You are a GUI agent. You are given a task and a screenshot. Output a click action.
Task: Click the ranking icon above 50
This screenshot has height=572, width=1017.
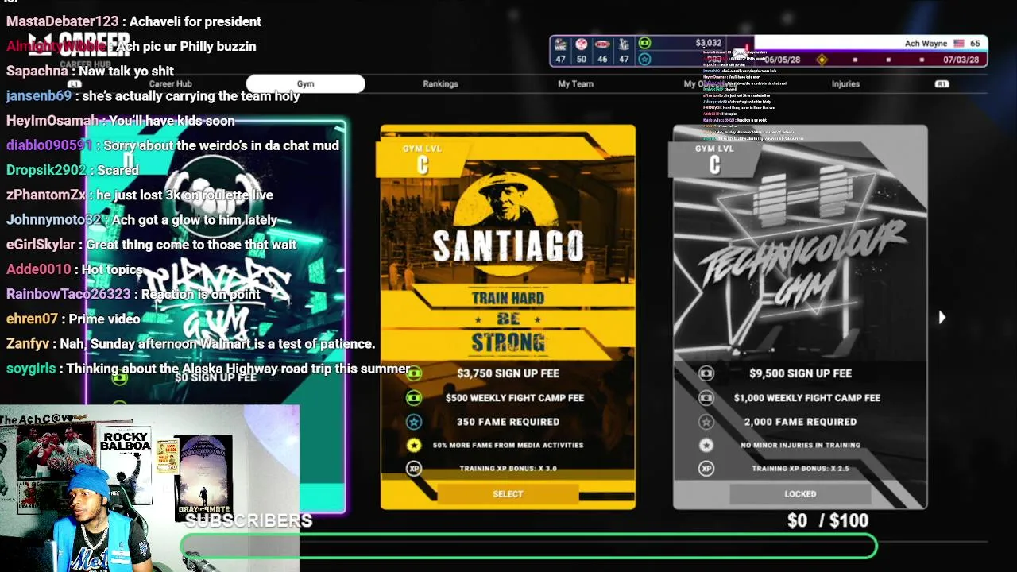[582, 44]
